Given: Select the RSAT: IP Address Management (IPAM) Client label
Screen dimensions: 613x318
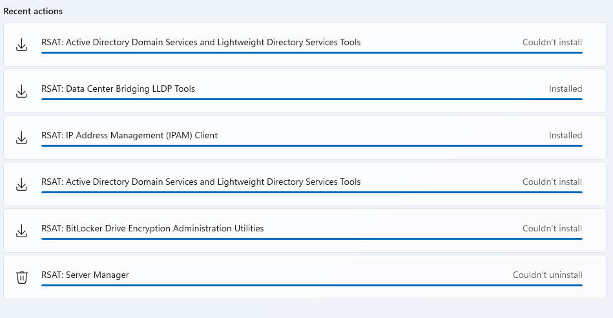Looking at the screenshot, I should click(x=129, y=135).
